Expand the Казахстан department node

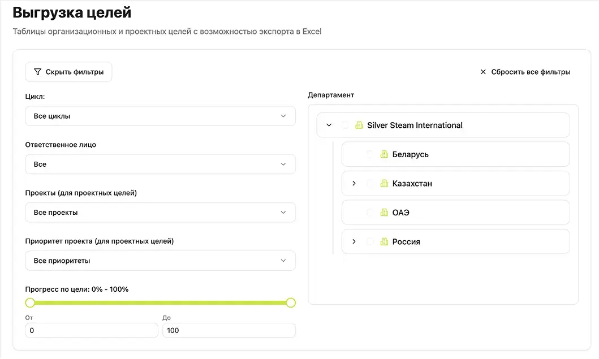pos(354,184)
